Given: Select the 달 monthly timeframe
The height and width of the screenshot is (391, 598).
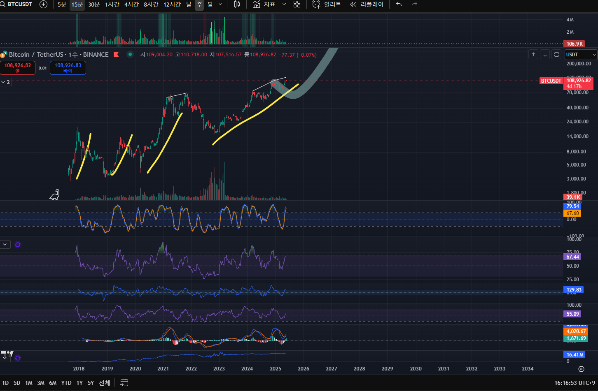Looking at the screenshot, I should [x=210, y=5].
